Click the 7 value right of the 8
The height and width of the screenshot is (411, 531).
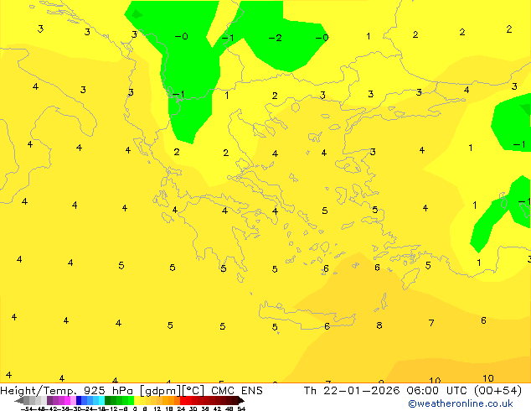pyautogui.click(x=431, y=322)
